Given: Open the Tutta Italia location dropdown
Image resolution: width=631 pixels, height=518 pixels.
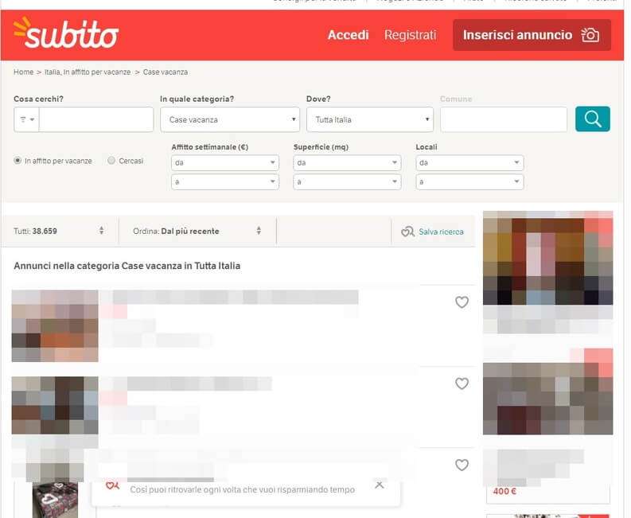Looking at the screenshot, I should [x=369, y=119].
